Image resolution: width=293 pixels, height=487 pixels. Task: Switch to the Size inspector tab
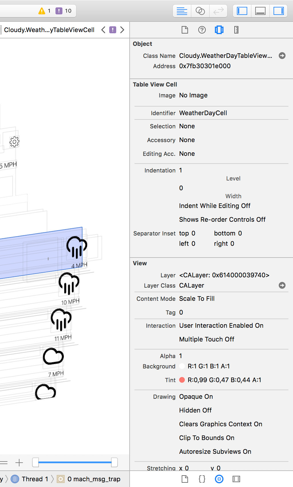coord(236,30)
